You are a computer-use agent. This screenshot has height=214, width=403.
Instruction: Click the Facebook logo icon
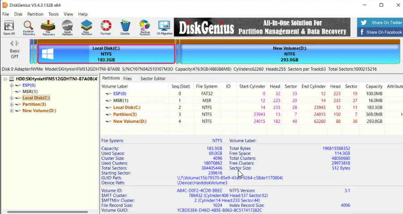click(x=362, y=32)
